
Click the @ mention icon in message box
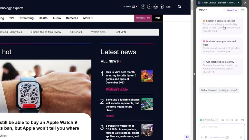point(206,137)
